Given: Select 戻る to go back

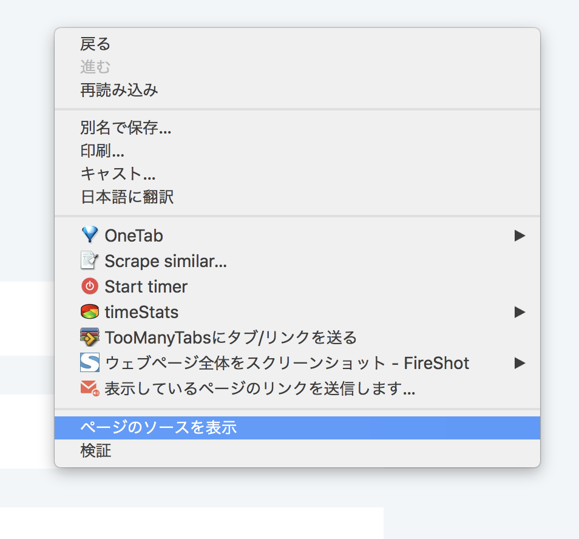Looking at the screenshot, I should pos(297,44).
